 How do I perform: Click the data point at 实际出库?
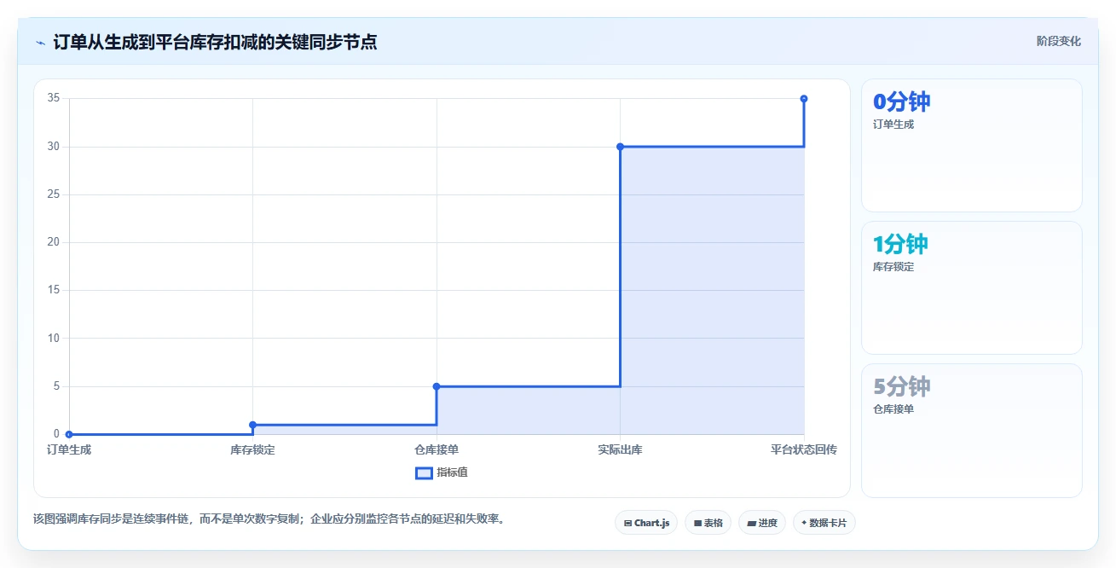620,147
